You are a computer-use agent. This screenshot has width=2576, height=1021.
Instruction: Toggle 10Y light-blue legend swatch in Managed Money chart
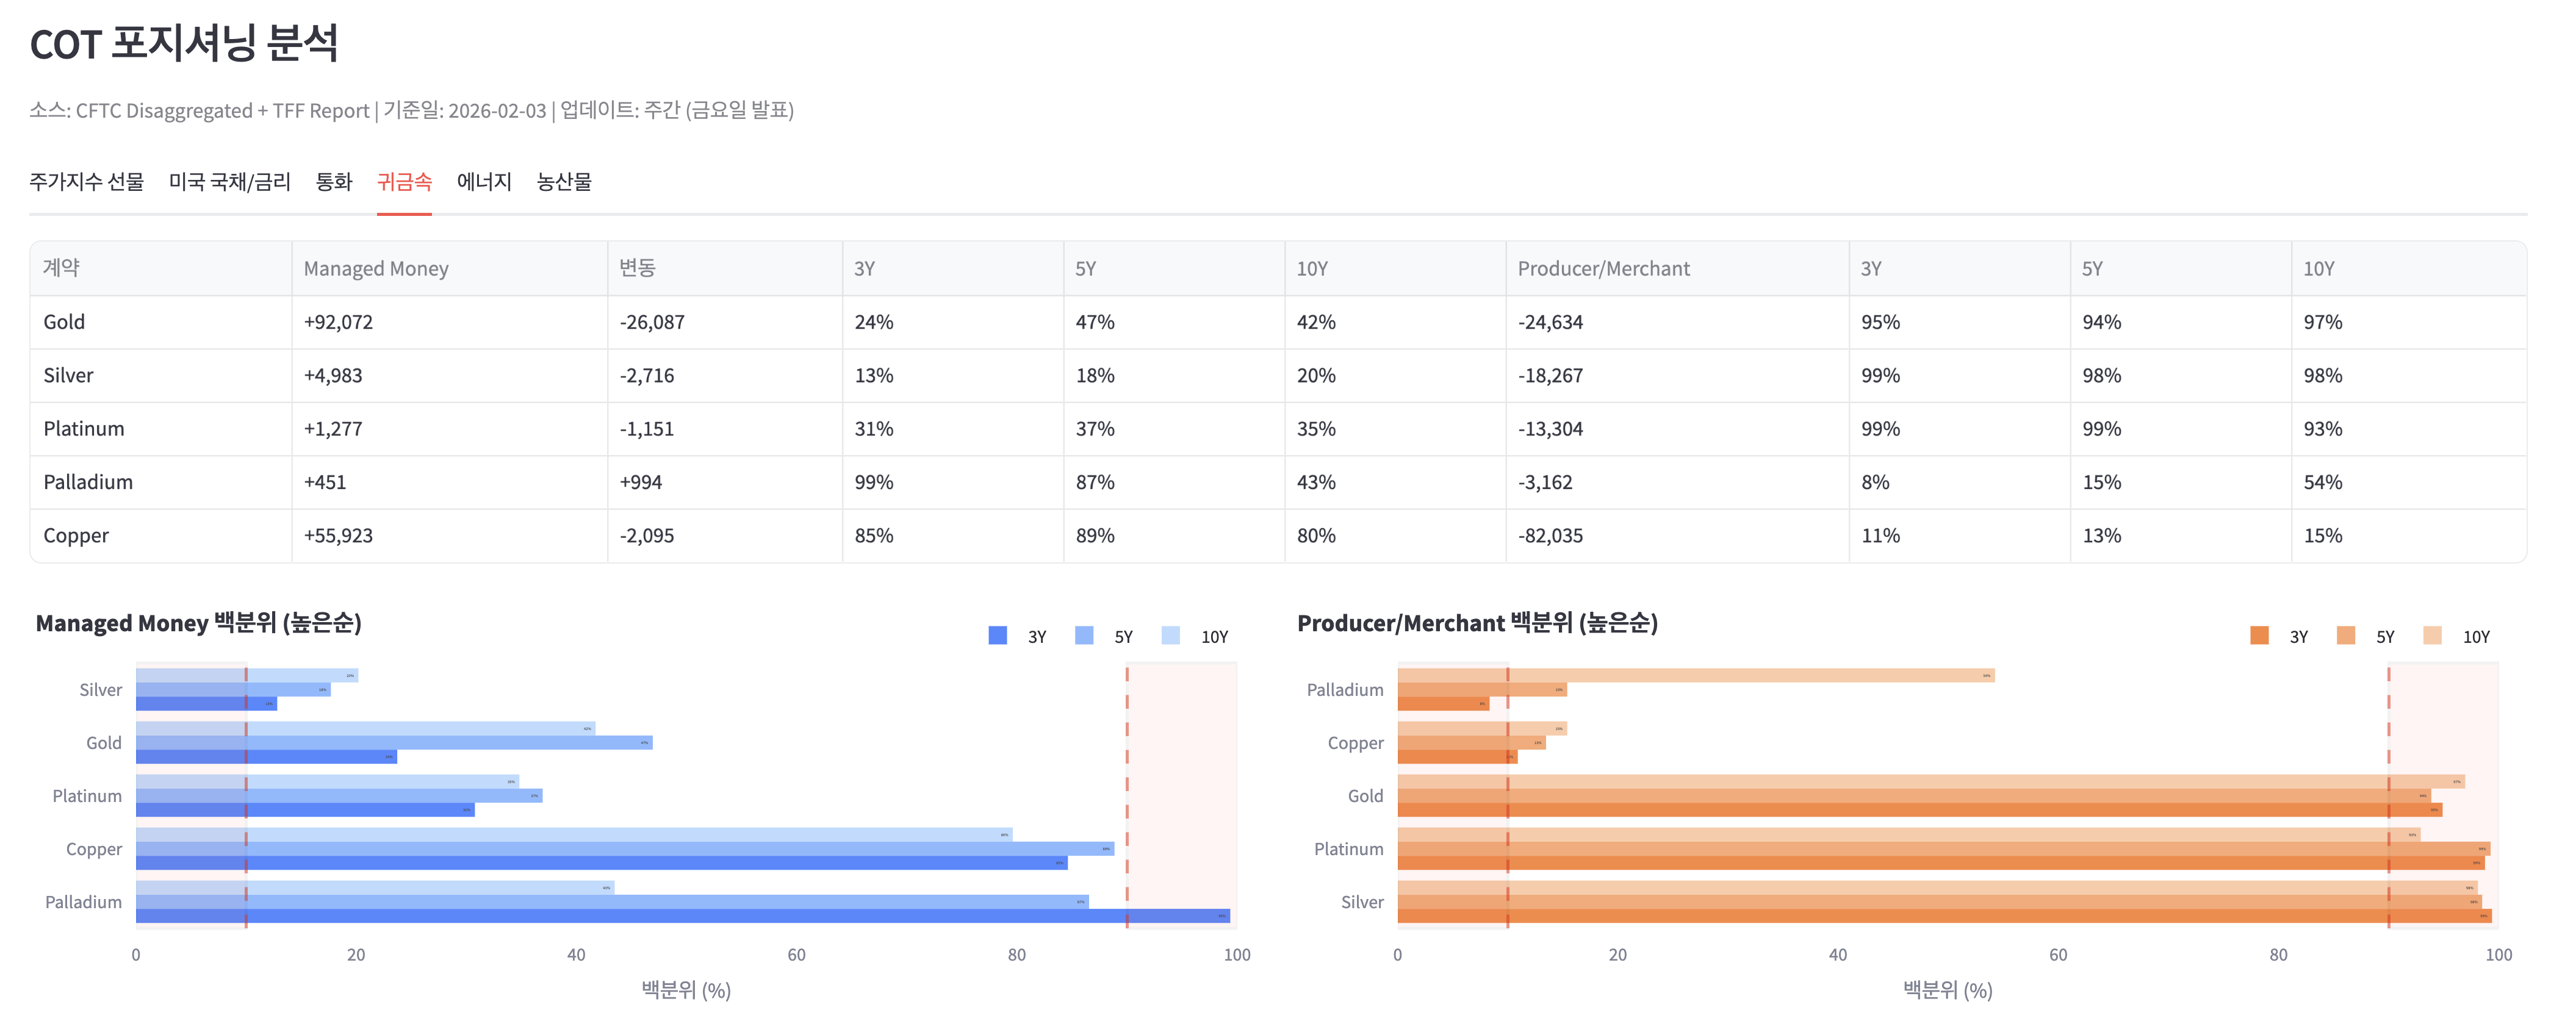(x=1171, y=636)
